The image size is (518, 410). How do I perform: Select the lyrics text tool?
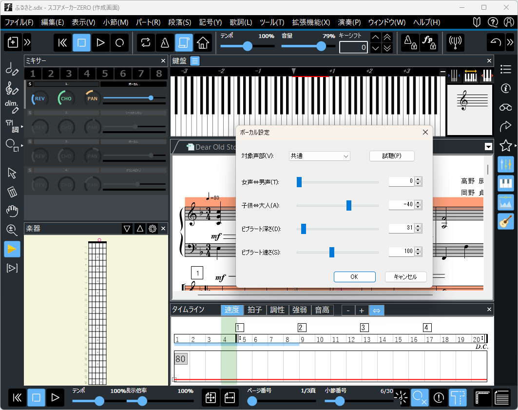point(13,126)
